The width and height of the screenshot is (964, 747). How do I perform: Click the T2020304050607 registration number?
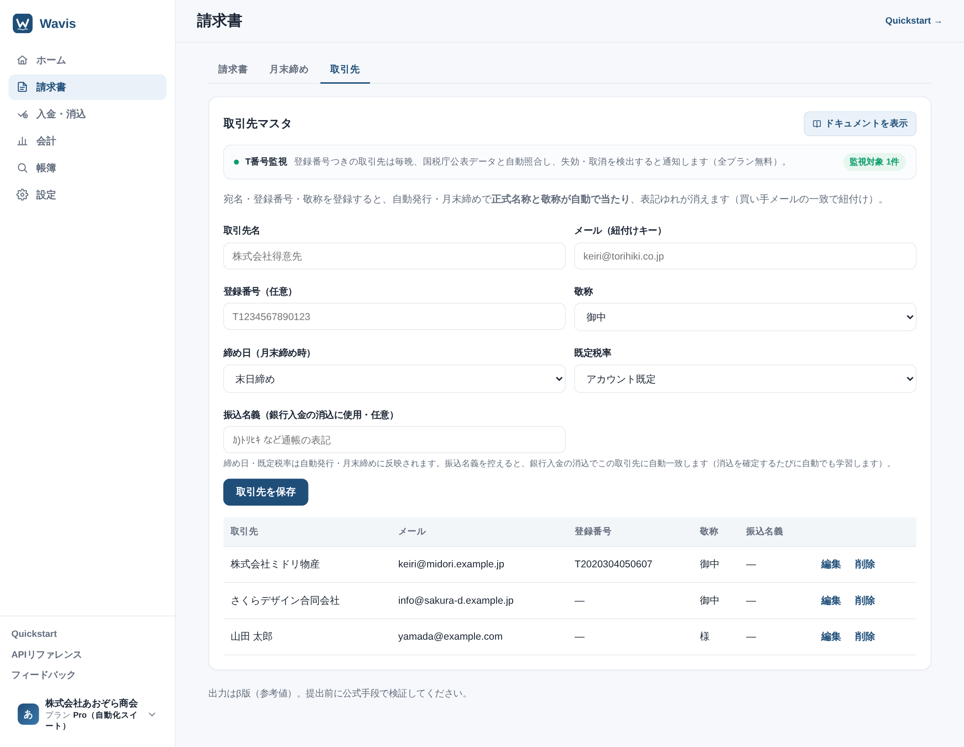613,564
